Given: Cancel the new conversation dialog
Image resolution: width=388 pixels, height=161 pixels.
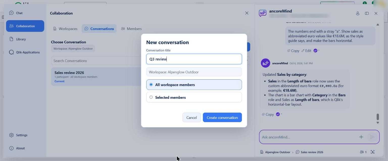Looking at the screenshot, I should (191, 117).
